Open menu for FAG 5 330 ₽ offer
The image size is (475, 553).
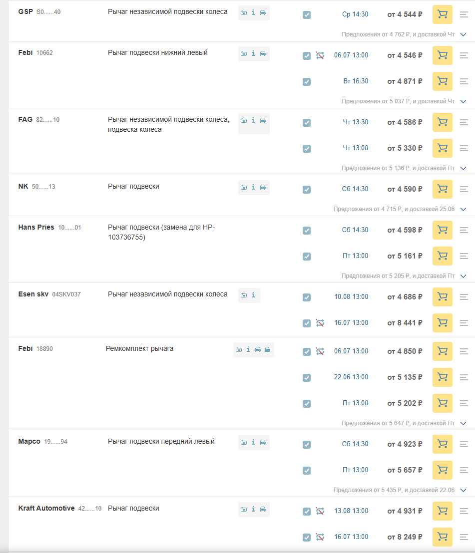(x=464, y=148)
